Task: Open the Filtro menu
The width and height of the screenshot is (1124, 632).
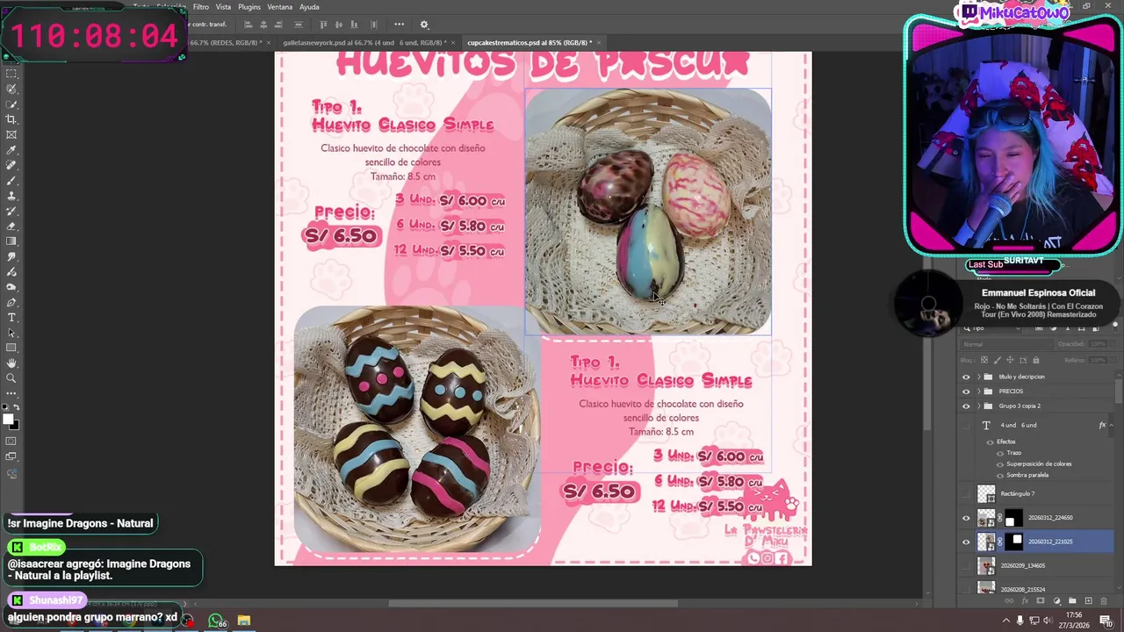Action: [201, 7]
